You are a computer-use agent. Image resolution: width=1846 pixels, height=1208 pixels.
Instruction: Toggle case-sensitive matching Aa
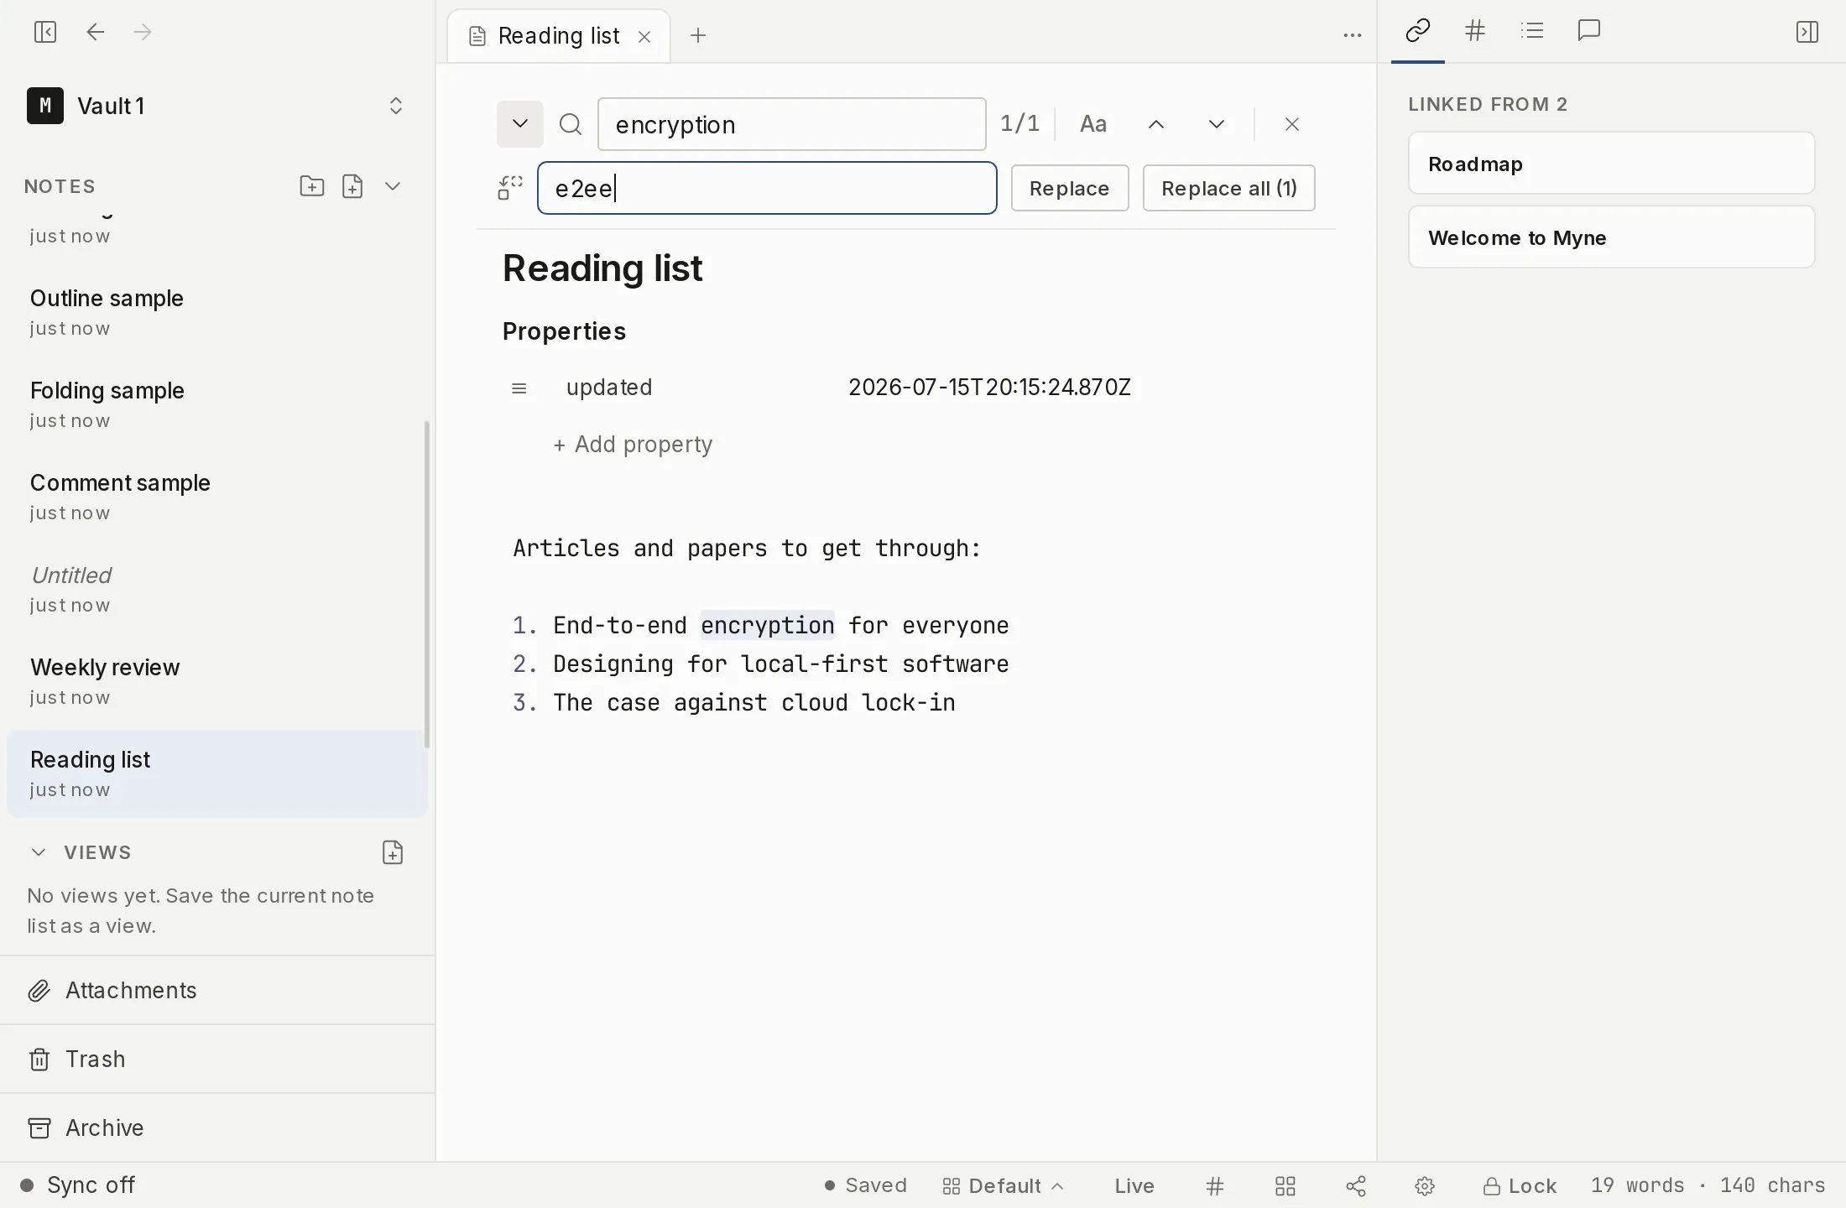[x=1093, y=124]
